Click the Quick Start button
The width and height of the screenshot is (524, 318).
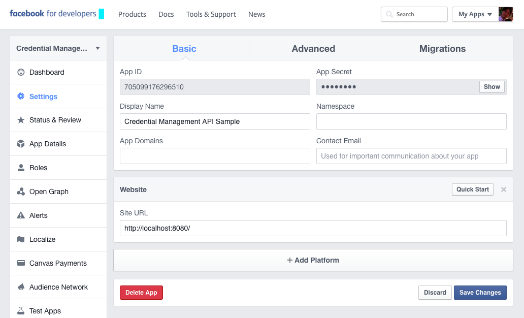[473, 189]
